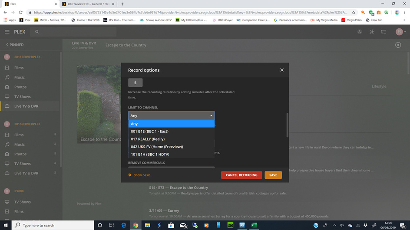
Task: Open the BBC iPlayer bookmark
Action: [x=222, y=20]
